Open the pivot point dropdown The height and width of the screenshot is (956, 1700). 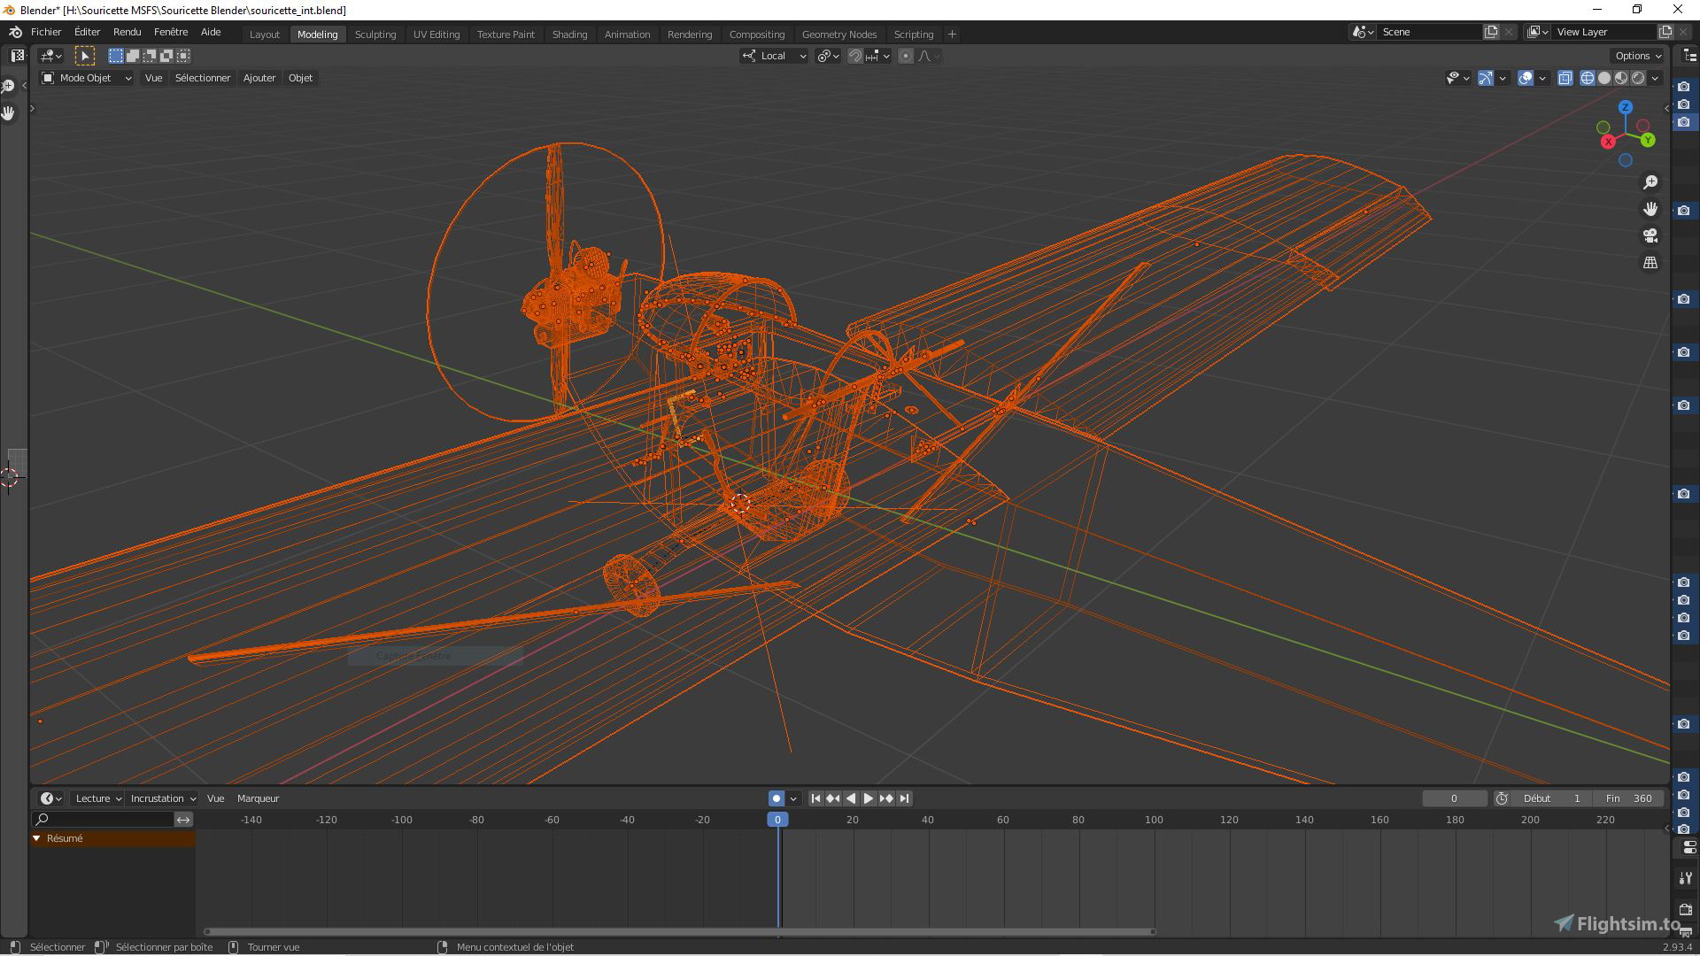tap(828, 56)
